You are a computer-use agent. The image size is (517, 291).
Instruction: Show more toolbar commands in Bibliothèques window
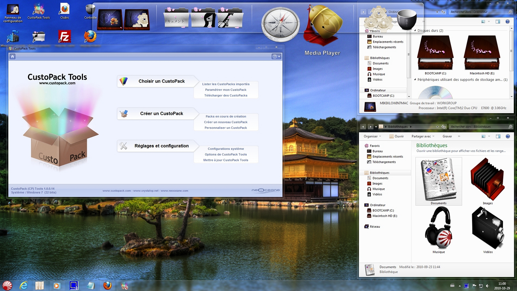click(459, 137)
